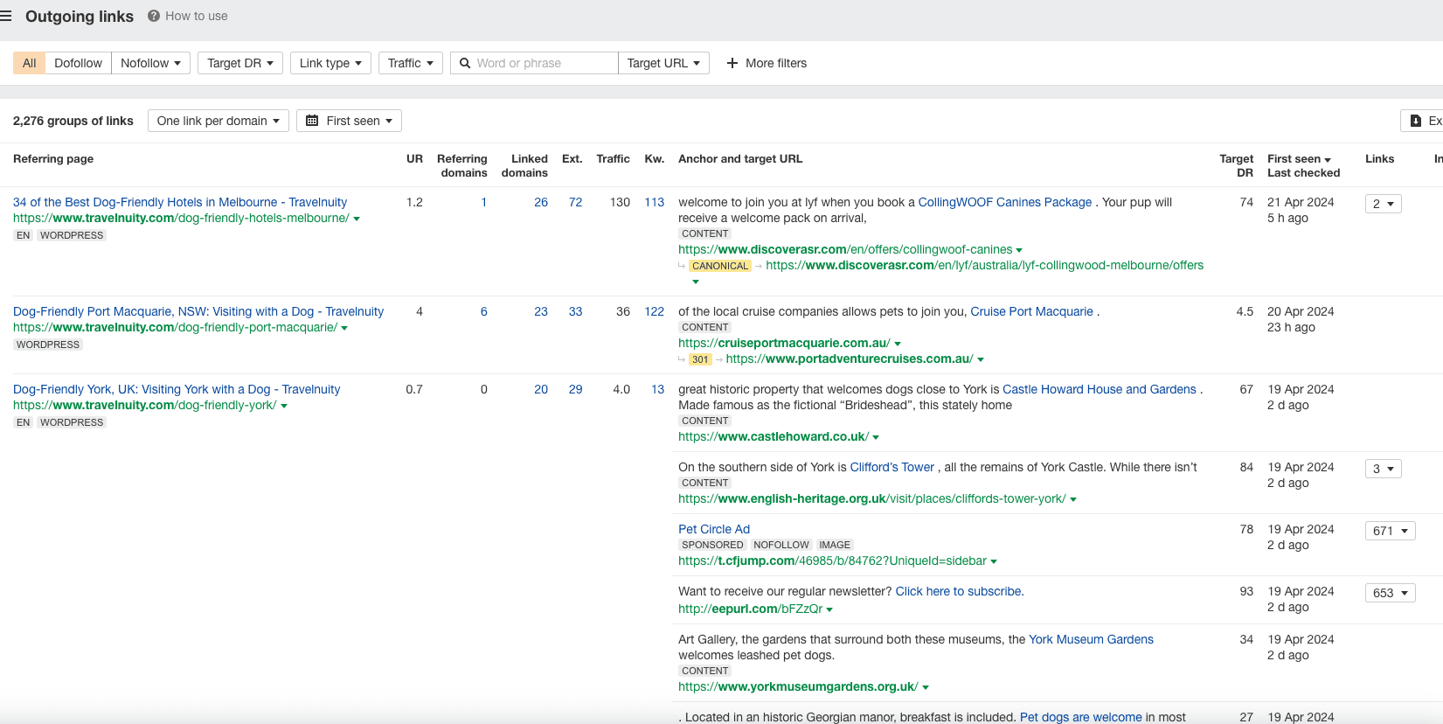Open discoverasr.com collingwoof-canines URL

pos(845,249)
